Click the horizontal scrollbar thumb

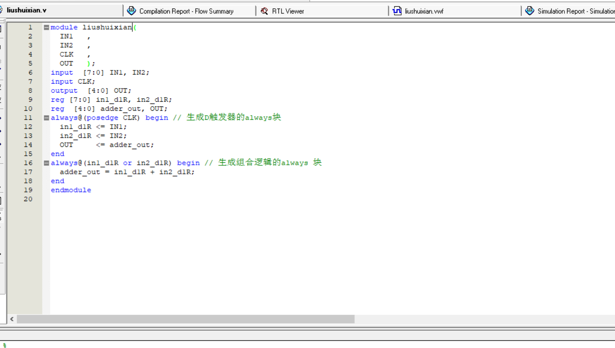pos(186,319)
